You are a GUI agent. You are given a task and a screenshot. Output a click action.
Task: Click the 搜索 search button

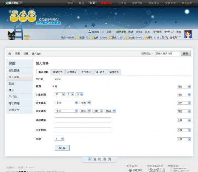185,53
